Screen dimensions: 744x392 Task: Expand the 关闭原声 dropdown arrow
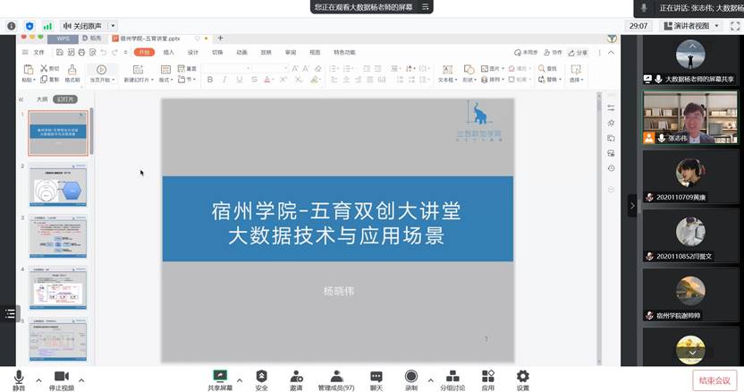click(x=113, y=26)
